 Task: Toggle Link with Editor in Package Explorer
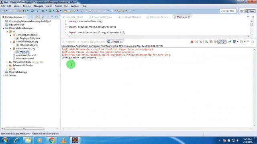(37, 17)
